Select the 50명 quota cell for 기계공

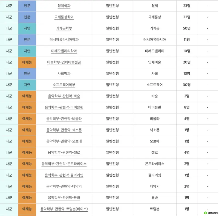[x=187, y=28]
